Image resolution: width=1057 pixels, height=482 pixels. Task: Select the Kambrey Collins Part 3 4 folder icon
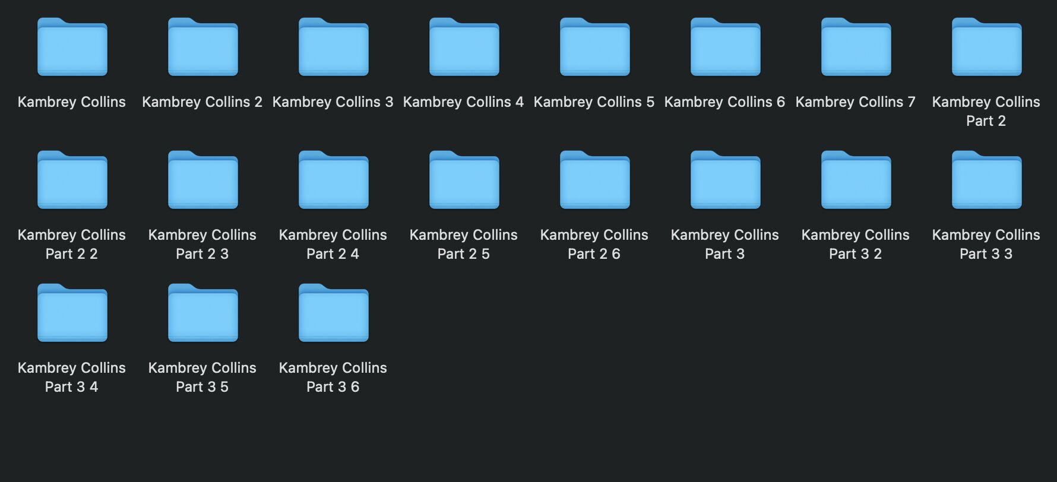72,313
